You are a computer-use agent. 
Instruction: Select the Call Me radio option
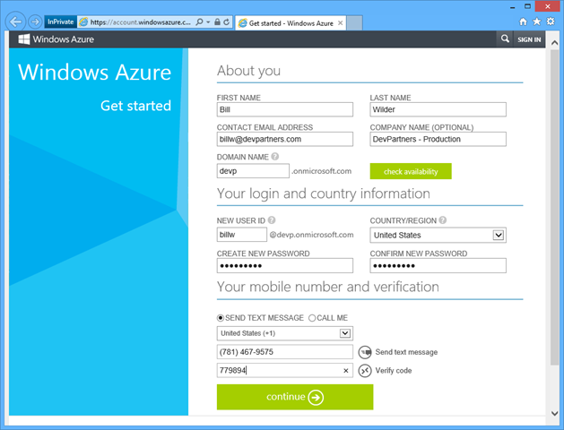tap(312, 318)
